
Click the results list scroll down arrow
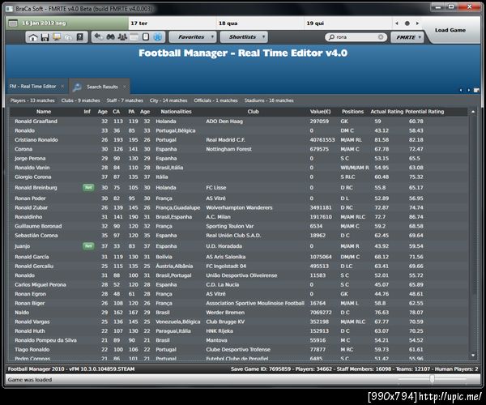click(x=473, y=356)
